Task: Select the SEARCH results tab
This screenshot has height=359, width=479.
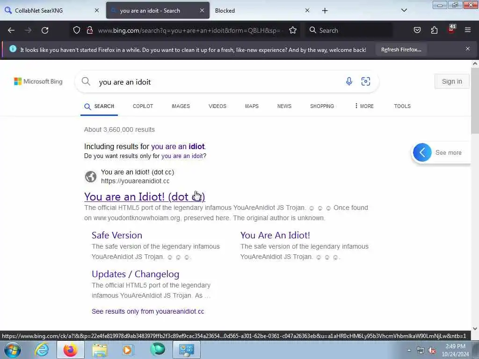Action: pos(99,106)
